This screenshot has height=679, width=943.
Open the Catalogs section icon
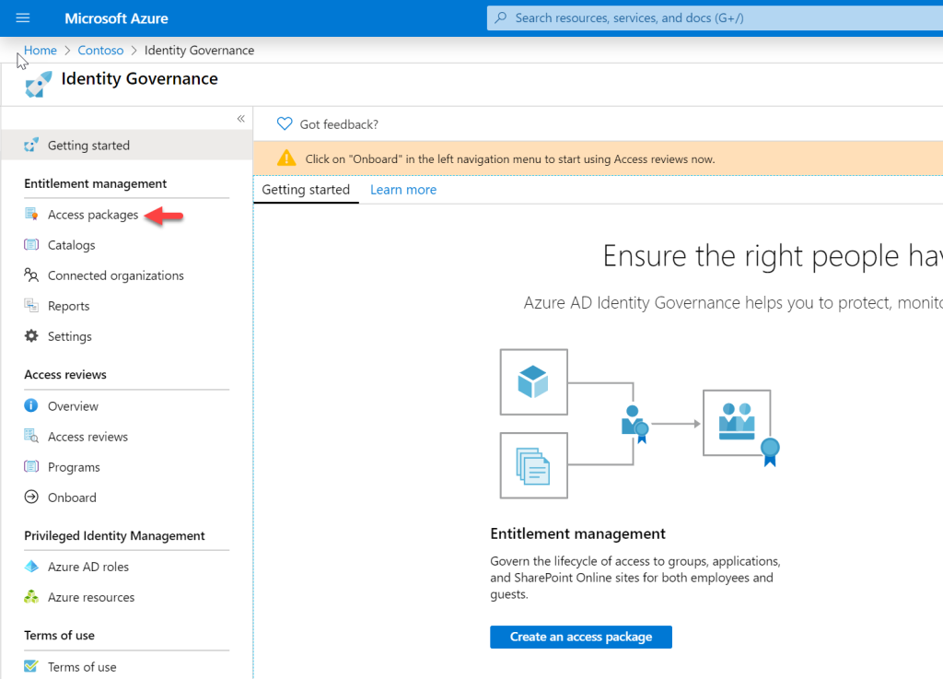point(31,244)
